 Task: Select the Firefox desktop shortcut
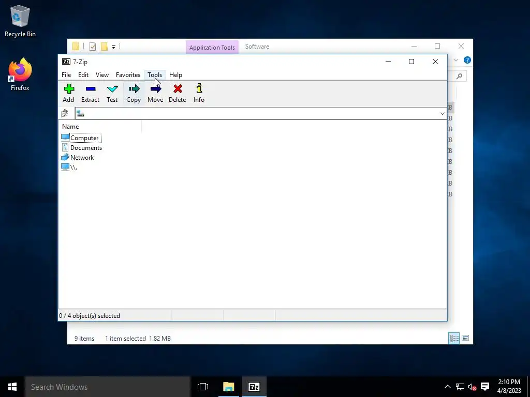(20, 74)
